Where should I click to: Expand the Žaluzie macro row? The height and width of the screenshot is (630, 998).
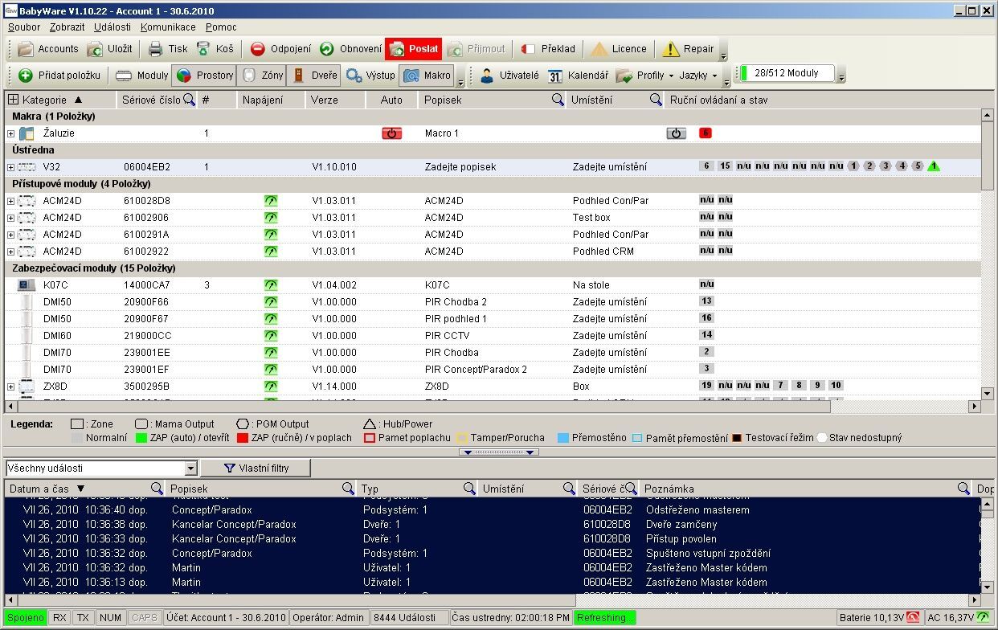point(11,133)
